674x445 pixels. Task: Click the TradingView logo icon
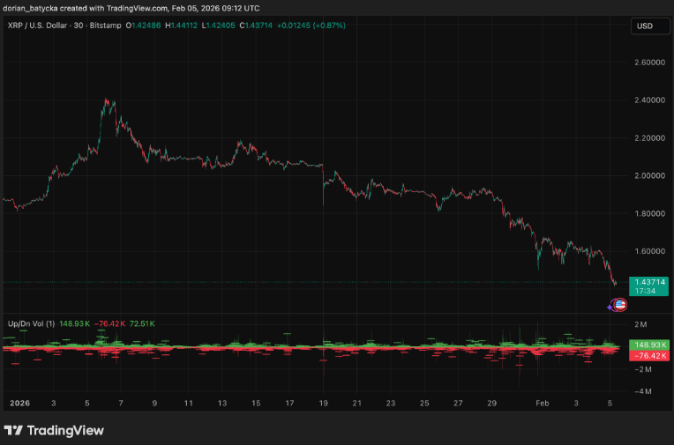tap(13, 430)
